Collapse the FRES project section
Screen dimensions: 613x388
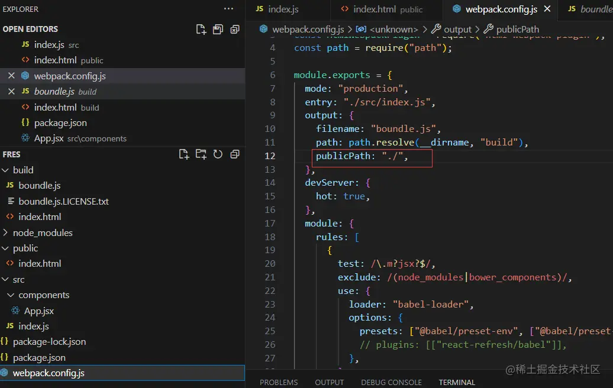11,154
